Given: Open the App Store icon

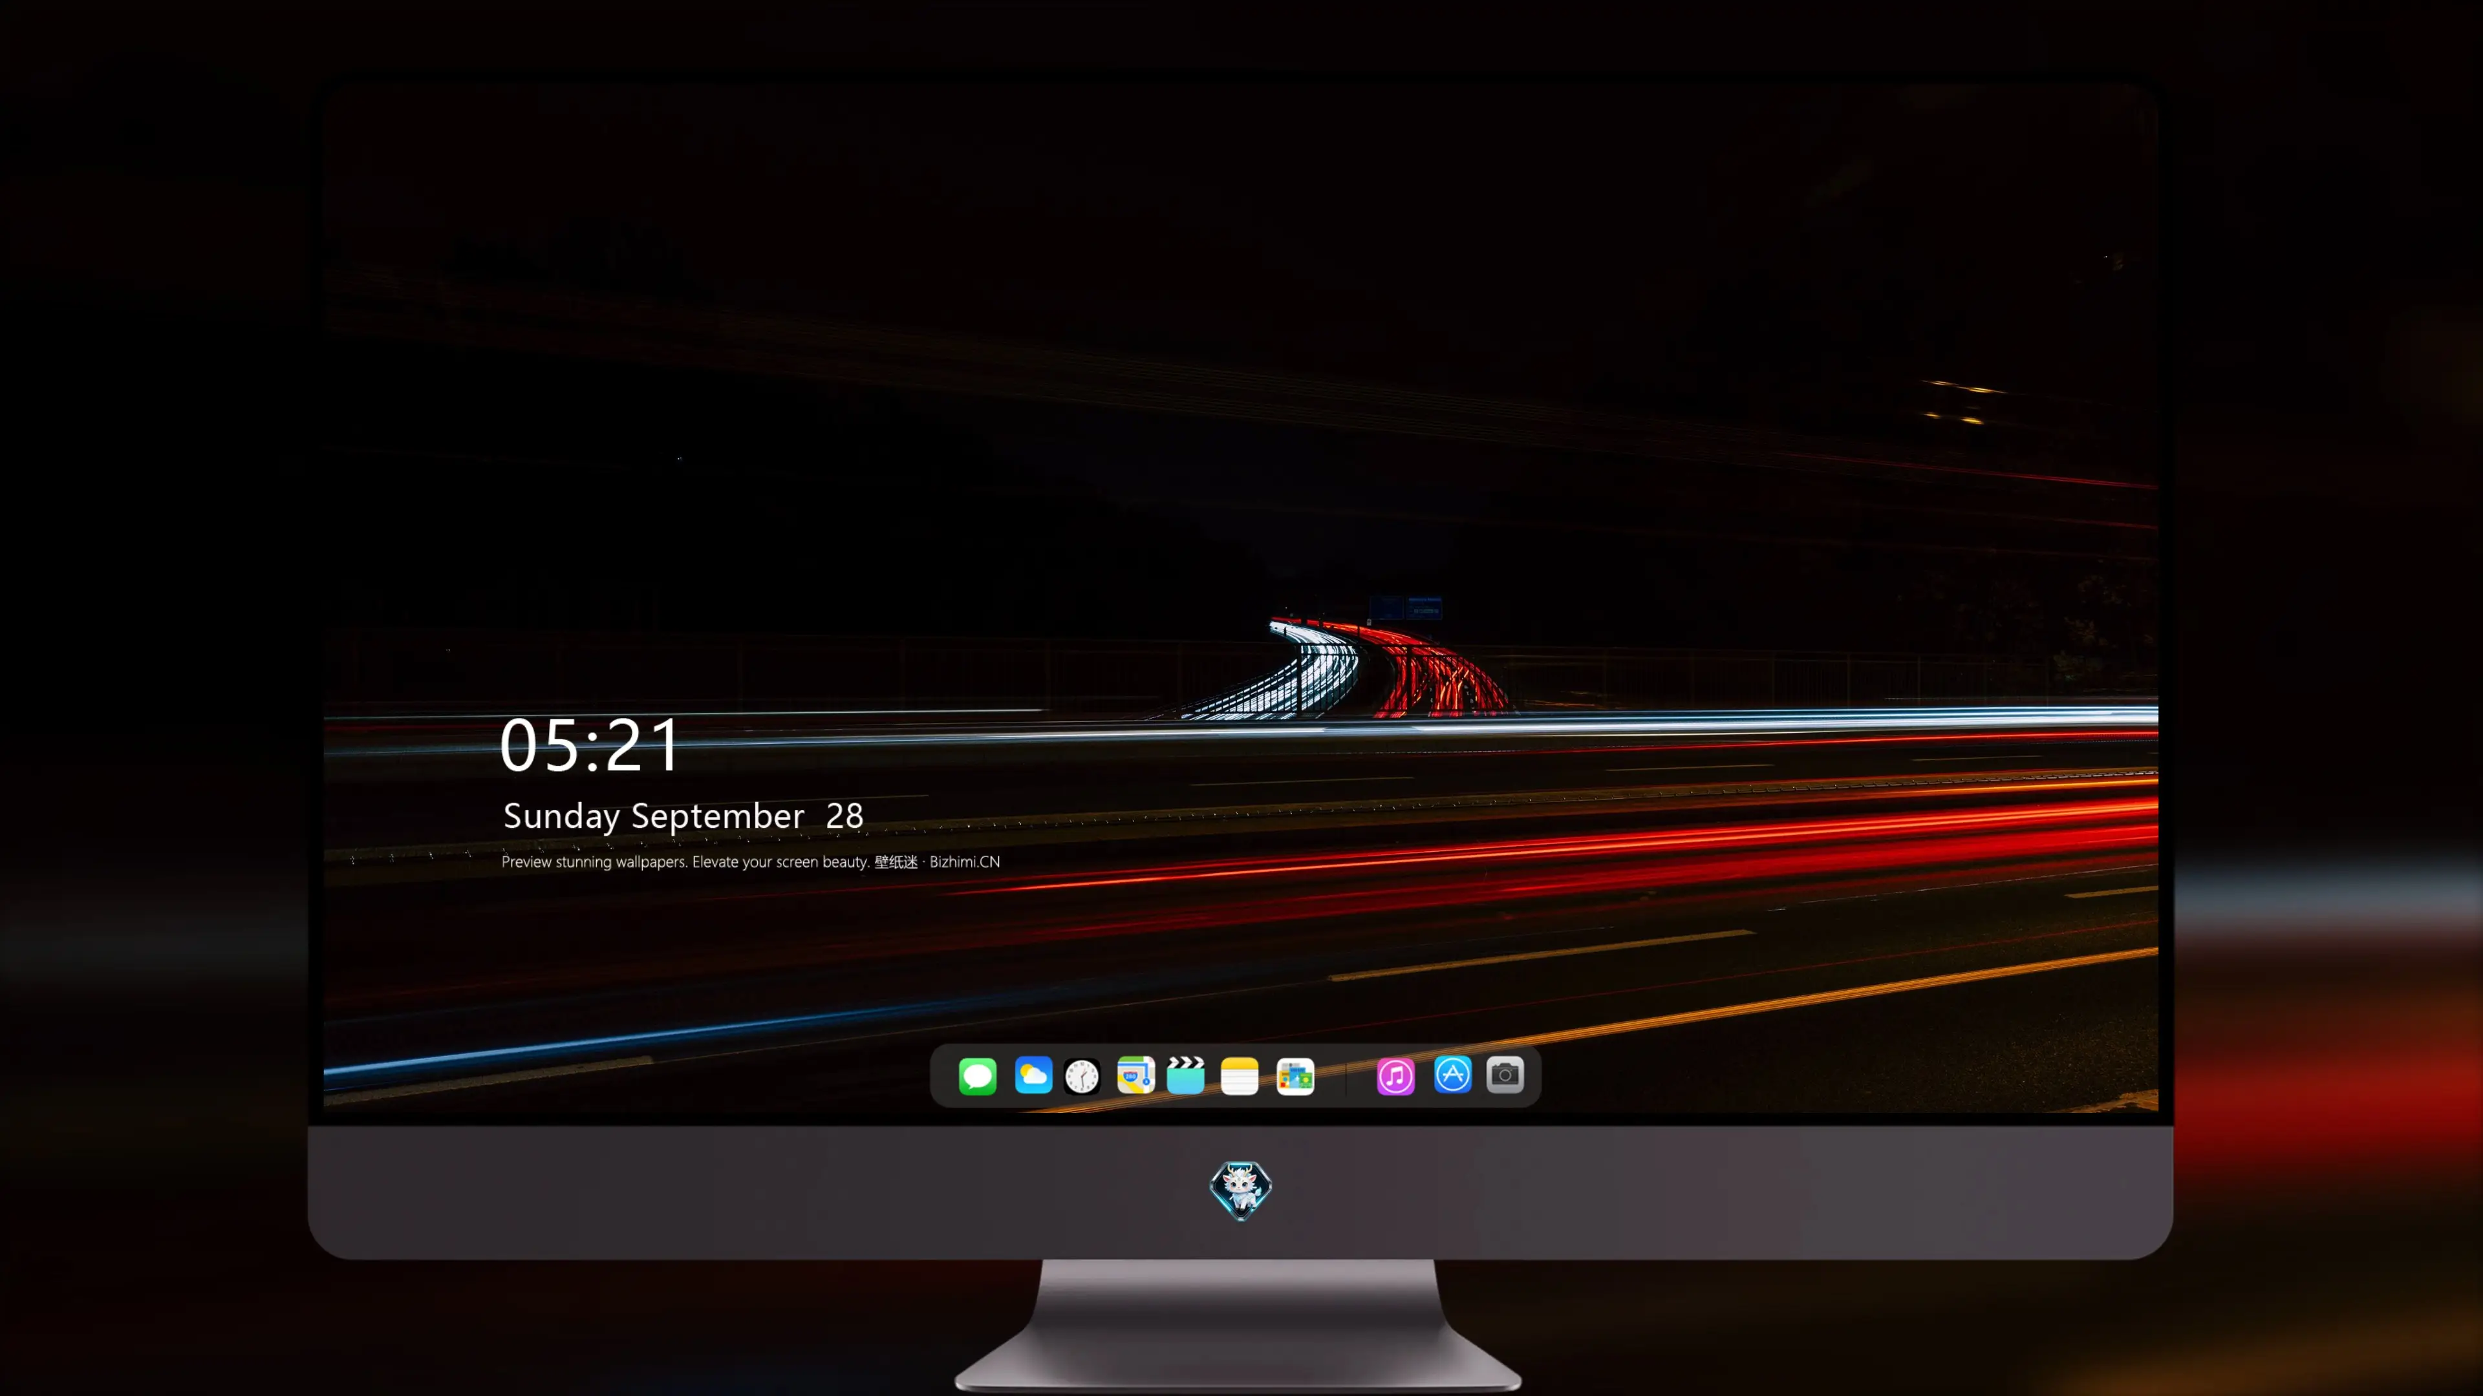Looking at the screenshot, I should 1452,1074.
